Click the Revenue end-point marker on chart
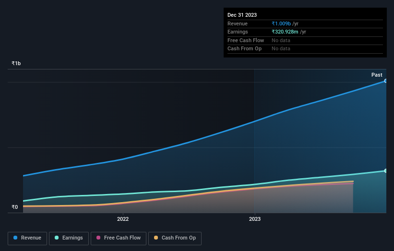394x251 pixels. click(x=386, y=81)
